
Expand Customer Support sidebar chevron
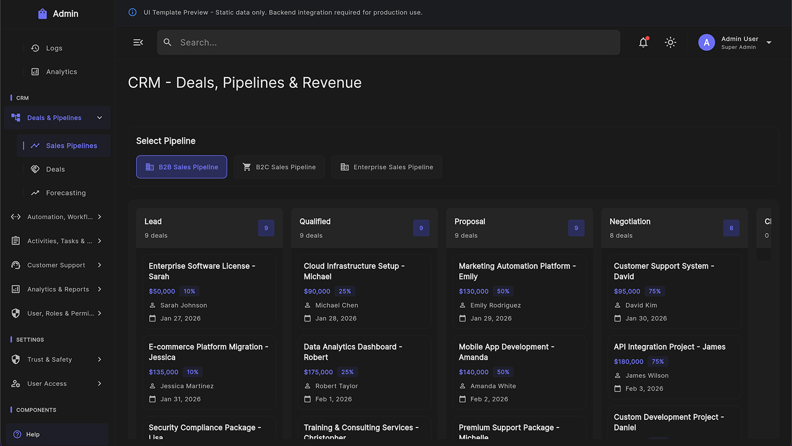(x=100, y=265)
